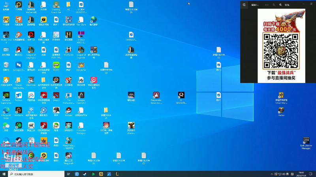This screenshot has height=177, width=316.
Task: Click the photo viewer top-left image icon
Action: tap(244, 5)
